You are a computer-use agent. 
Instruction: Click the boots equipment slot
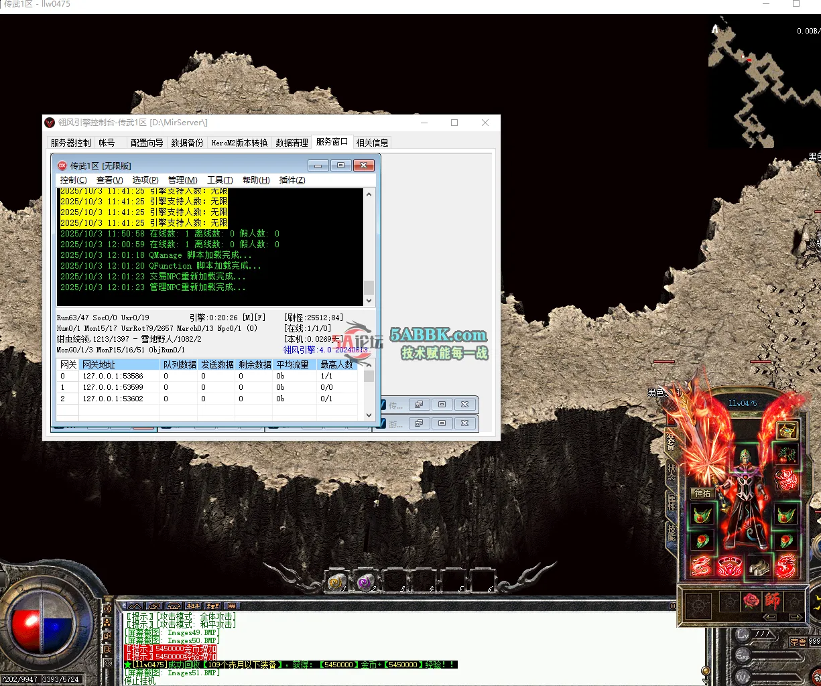[x=758, y=567]
